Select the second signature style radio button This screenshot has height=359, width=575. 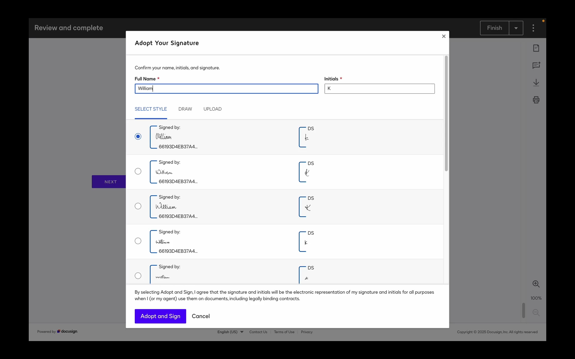point(138,171)
